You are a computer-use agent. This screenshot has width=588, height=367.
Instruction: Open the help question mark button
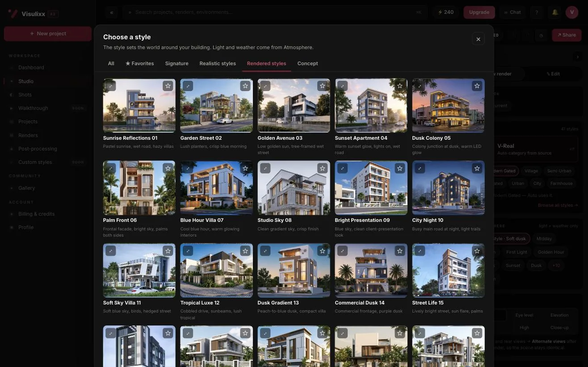(537, 13)
